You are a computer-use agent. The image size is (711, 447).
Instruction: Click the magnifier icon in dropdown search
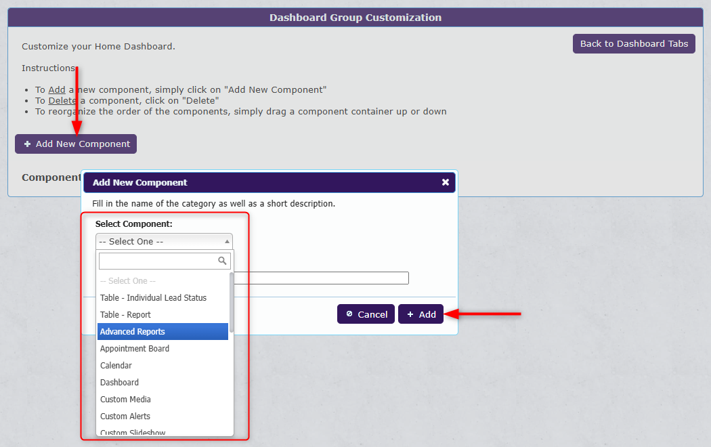coord(222,261)
